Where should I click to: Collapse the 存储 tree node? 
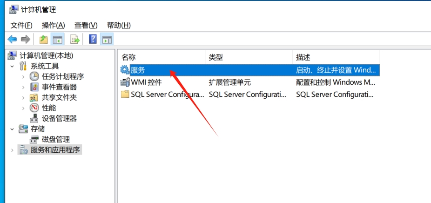(x=12, y=129)
